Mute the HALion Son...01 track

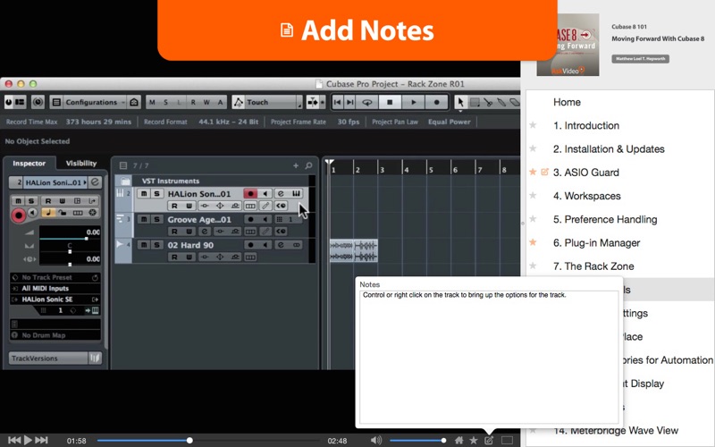[x=144, y=194]
